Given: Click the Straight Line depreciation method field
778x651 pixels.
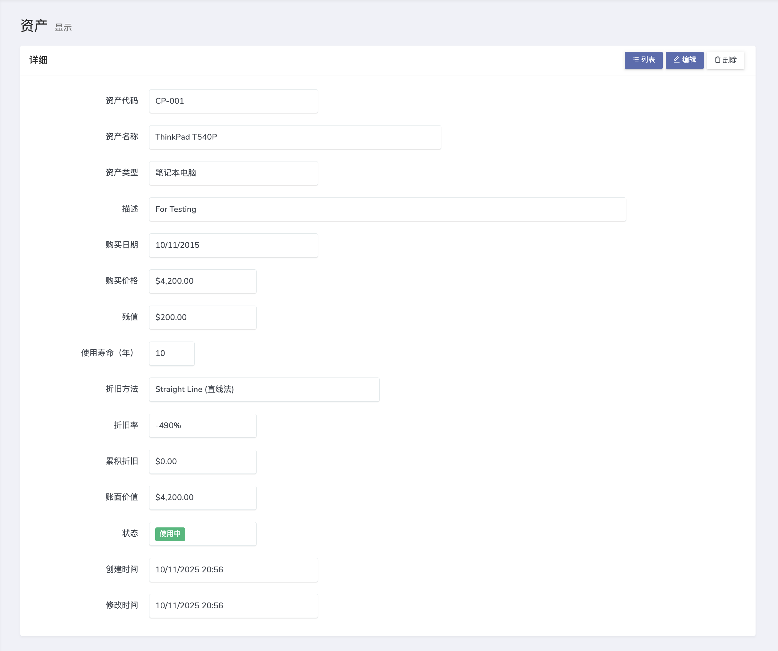Looking at the screenshot, I should 264,389.
